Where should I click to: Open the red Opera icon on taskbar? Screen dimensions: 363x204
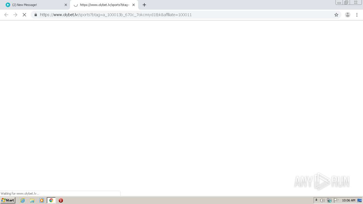tap(61, 200)
